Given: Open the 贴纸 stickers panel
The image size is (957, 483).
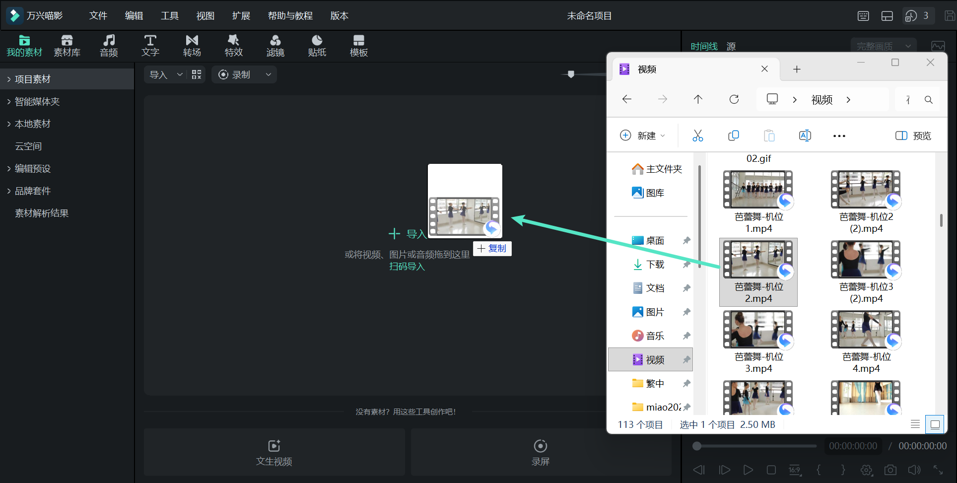Looking at the screenshot, I should pos(317,46).
